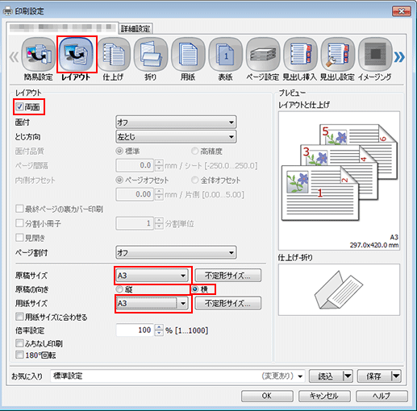Check the 分割小冊子 checkbox

19,223
